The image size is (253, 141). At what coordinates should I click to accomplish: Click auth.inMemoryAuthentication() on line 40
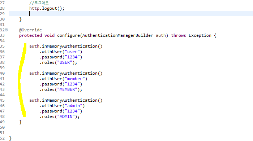point(66,74)
